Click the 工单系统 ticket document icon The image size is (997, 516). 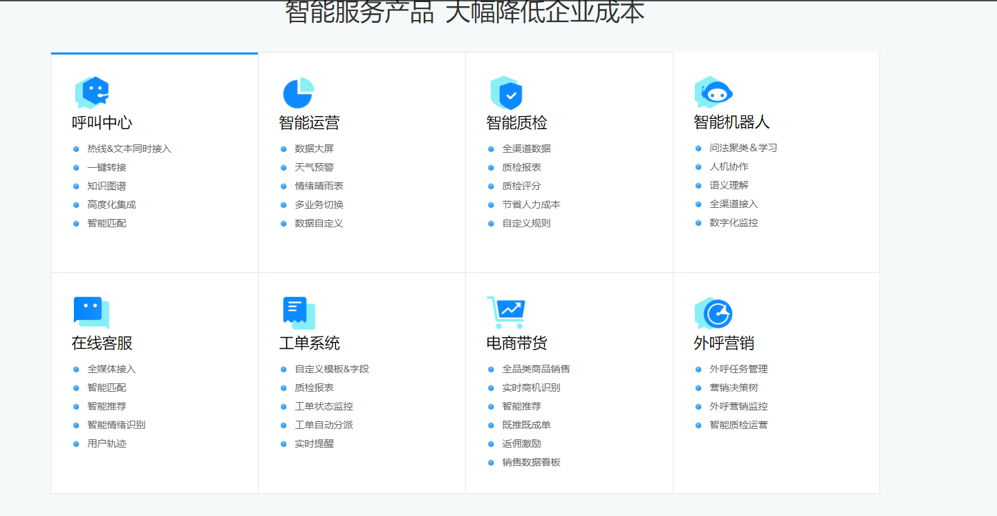tap(299, 313)
